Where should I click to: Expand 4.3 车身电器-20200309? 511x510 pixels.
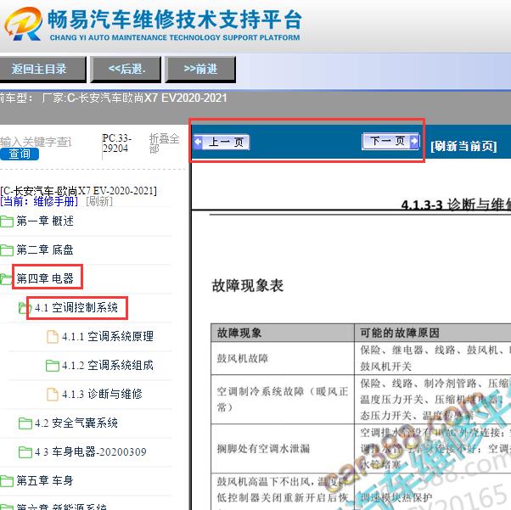click(91, 451)
